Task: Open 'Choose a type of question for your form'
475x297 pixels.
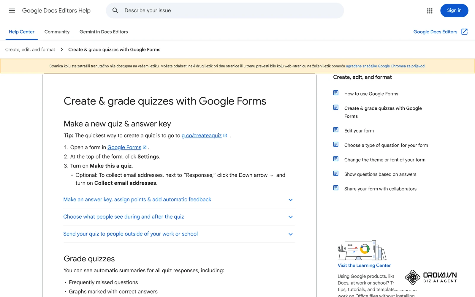Action: (x=386, y=145)
